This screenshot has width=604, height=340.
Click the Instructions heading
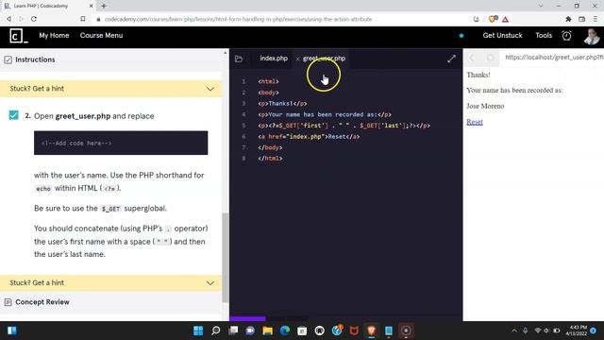click(x=35, y=59)
